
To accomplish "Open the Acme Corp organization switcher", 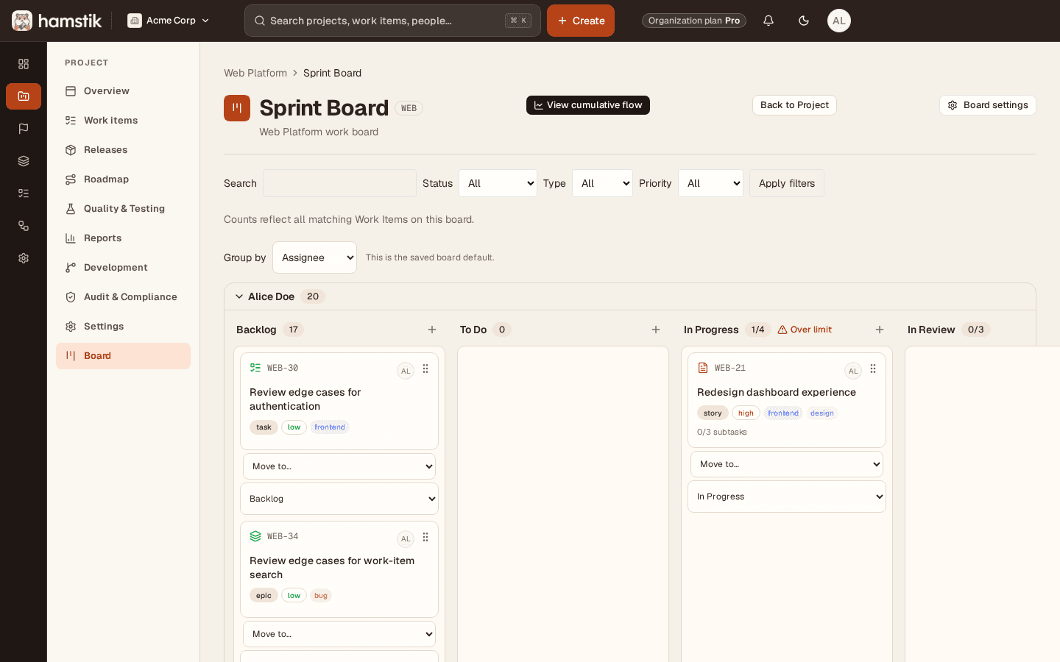I will pyautogui.click(x=169, y=21).
